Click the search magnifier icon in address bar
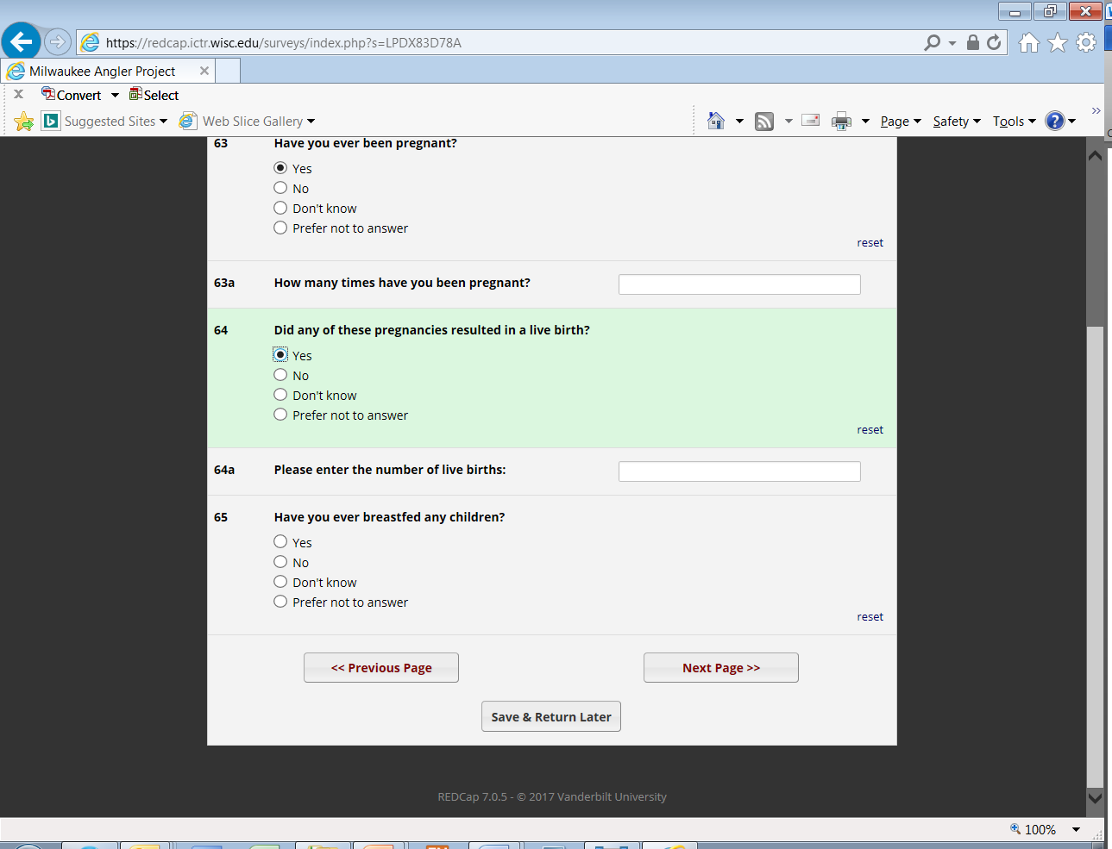This screenshot has width=1112, height=849. [x=932, y=42]
